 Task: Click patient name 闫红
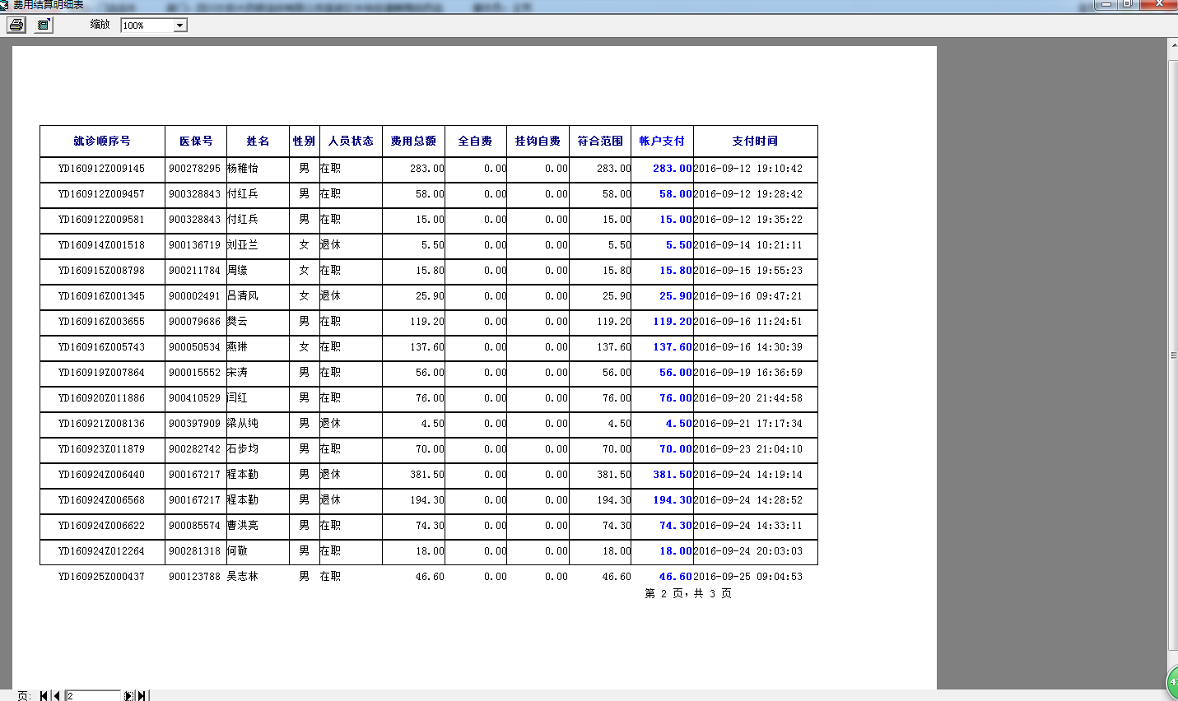[x=237, y=397]
